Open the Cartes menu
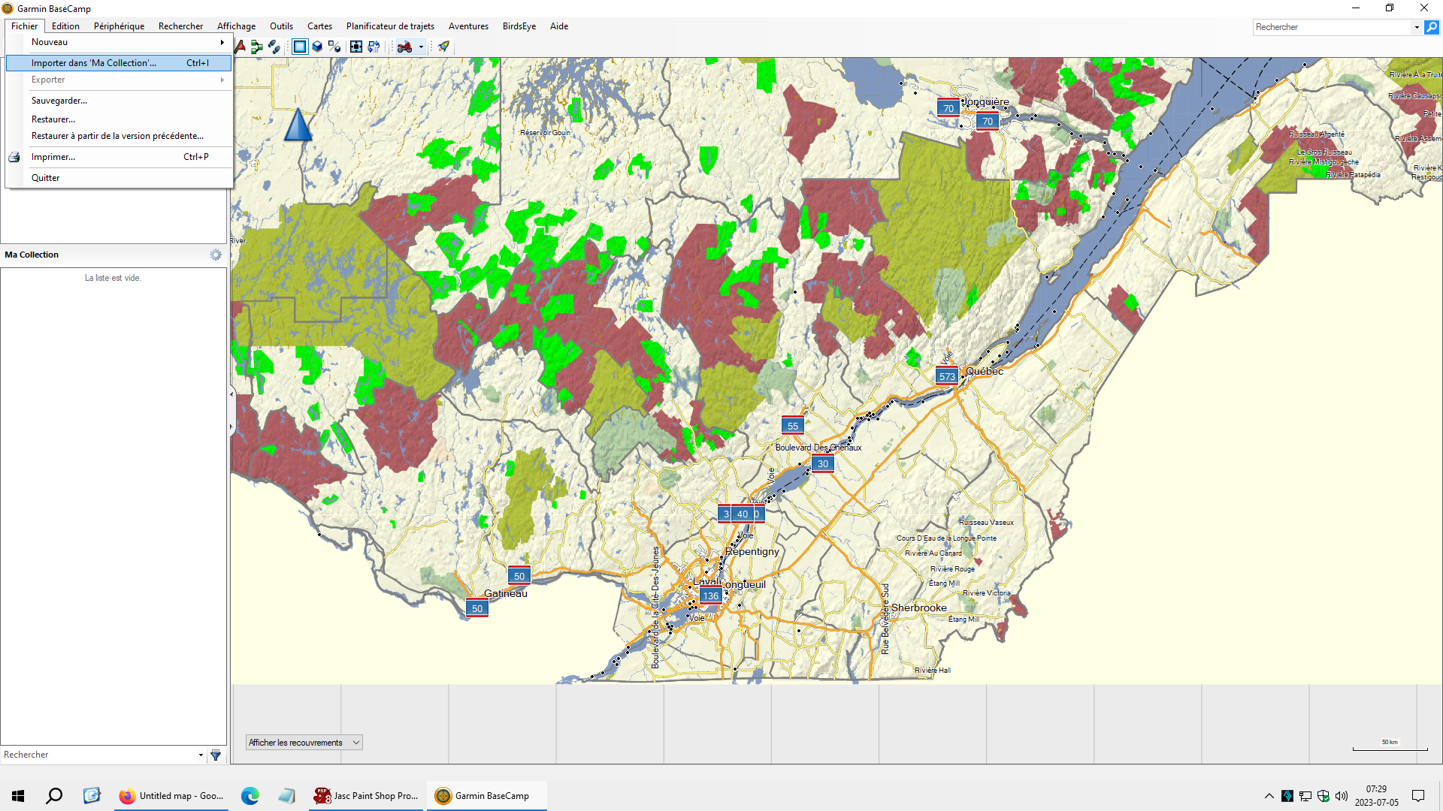This screenshot has width=1443, height=811. [319, 26]
